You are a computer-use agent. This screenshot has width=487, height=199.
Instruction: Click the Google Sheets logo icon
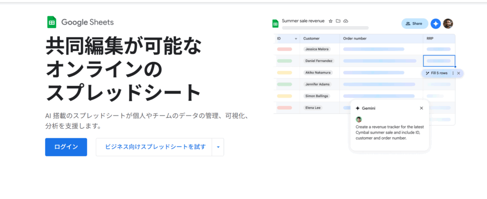point(51,22)
